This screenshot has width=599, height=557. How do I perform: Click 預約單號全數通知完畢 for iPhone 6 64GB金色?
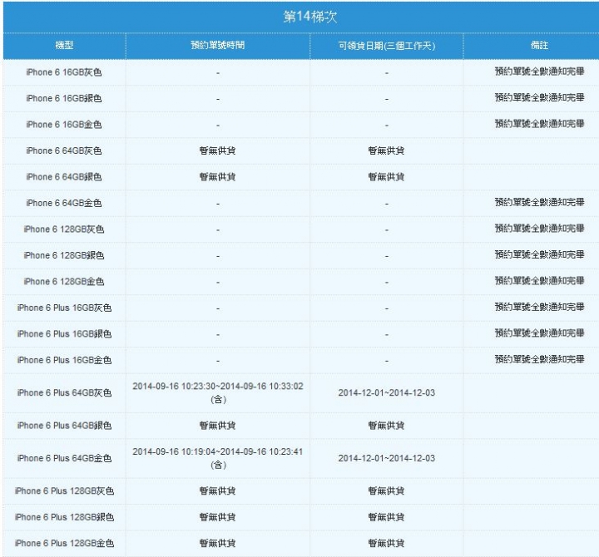pyautogui.click(x=539, y=202)
